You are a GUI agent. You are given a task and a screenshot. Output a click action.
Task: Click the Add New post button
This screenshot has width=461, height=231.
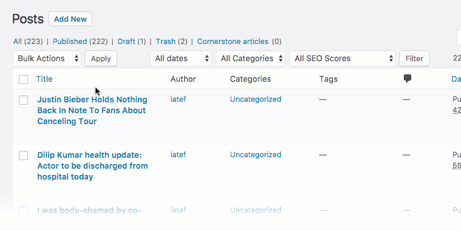[70, 19]
